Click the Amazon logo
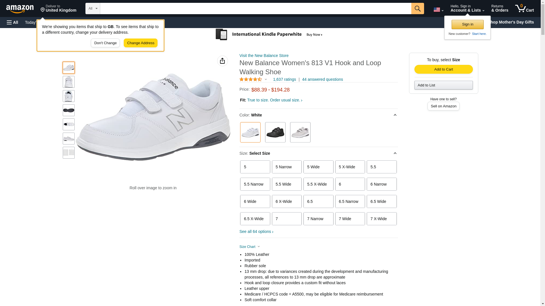The image size is (545, 306). tap(20, 9)
